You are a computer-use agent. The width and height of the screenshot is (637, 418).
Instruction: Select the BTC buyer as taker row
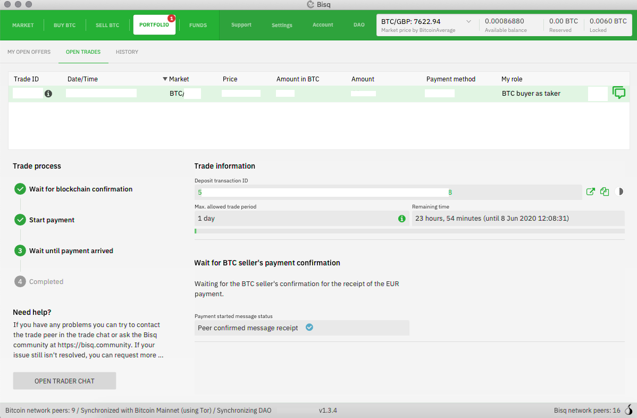point(319,94)
